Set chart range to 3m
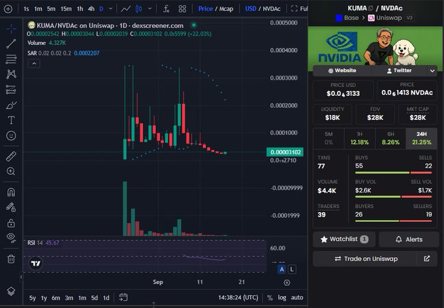This screenshot has height=308, width=444. click(x=69, y=298)
